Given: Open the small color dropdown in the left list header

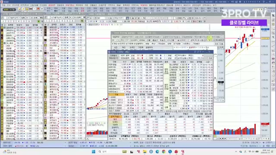Looking at the screenshot, I should pyautogui.click(x=29, y=18).
